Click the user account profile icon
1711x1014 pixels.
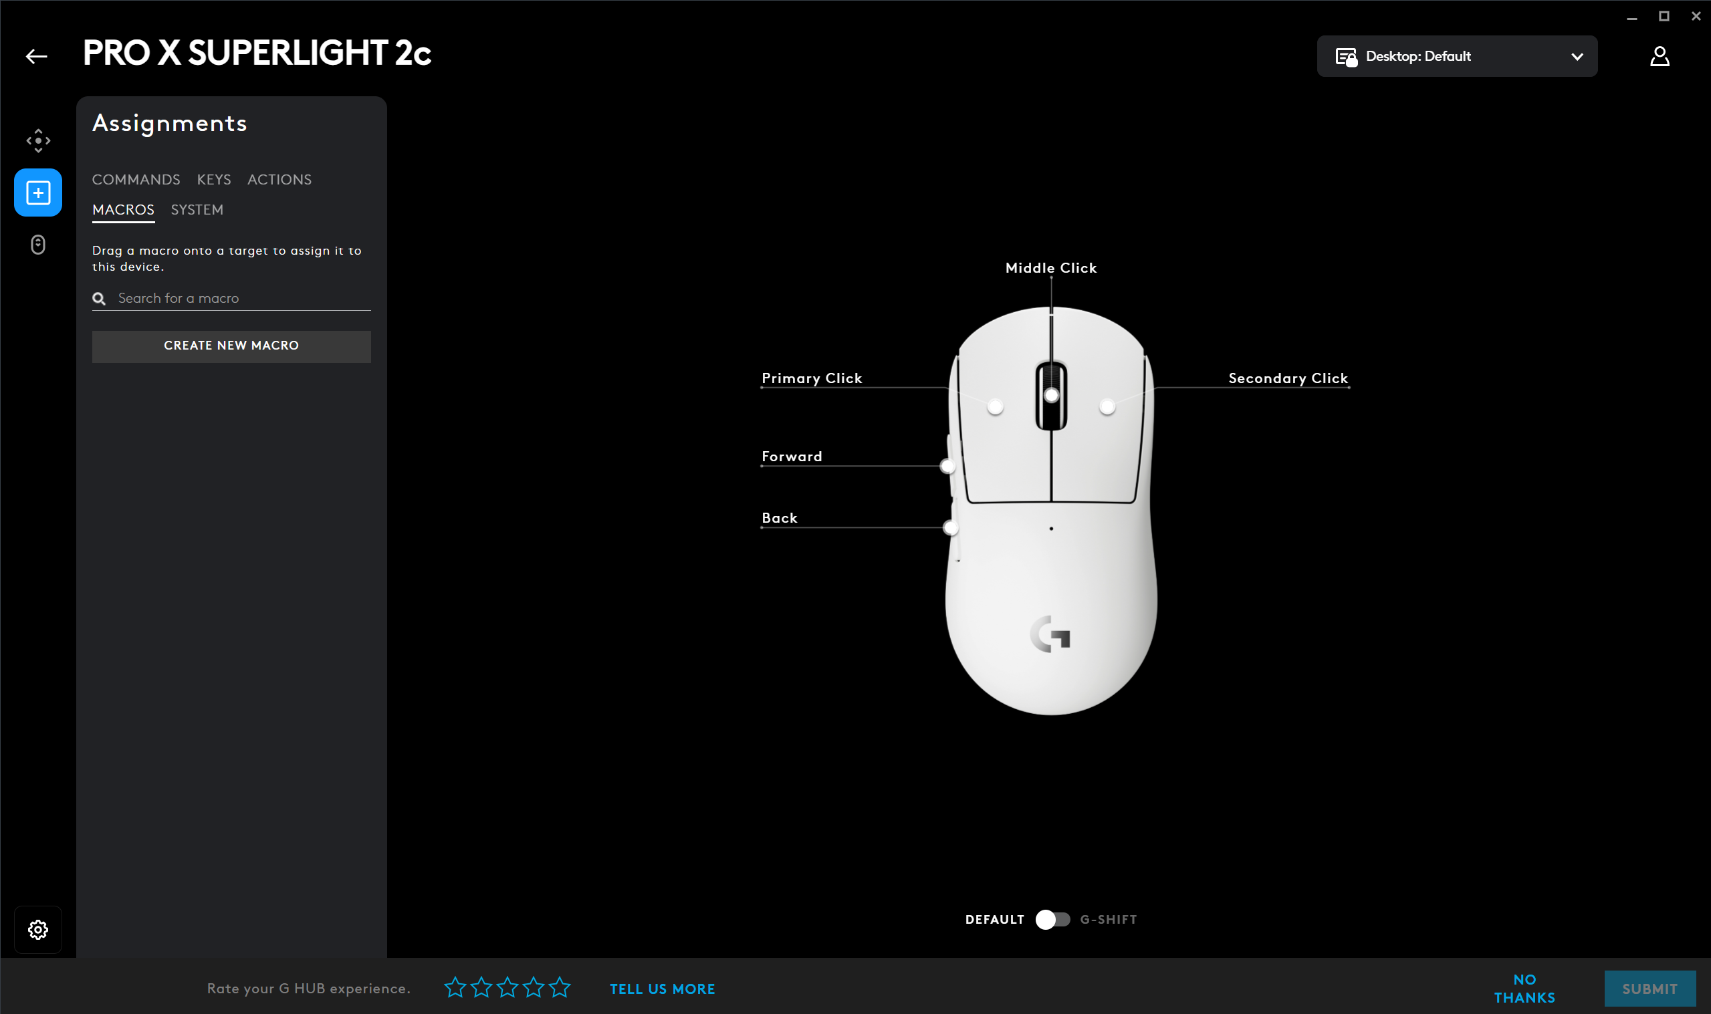pyautogui.click(x=1659, y=56)
